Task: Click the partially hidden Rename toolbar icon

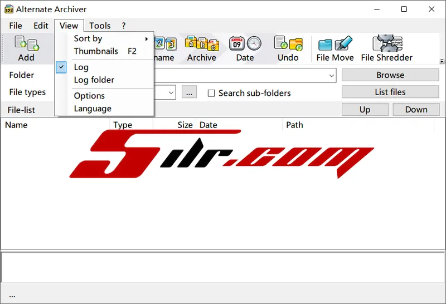Action: pyautogui.click(x=166, y=48)
